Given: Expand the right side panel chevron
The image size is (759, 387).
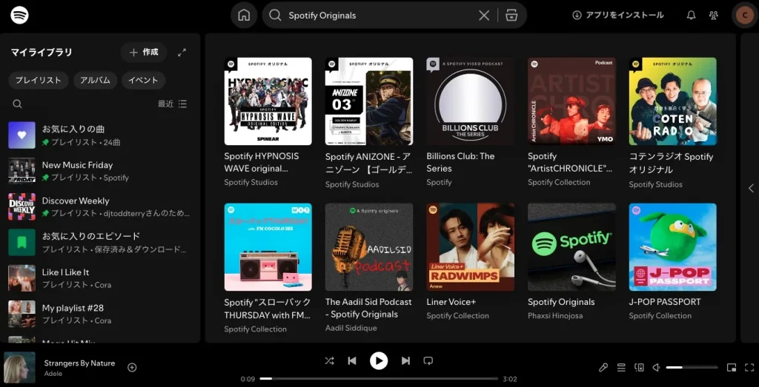Looking at the screenshot, I should pos(752,189).
